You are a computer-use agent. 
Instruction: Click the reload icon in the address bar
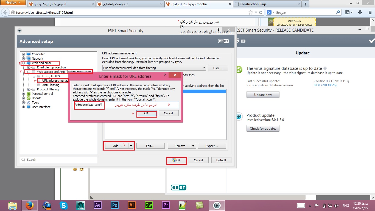pyautogui.click(x=261, y=12)
